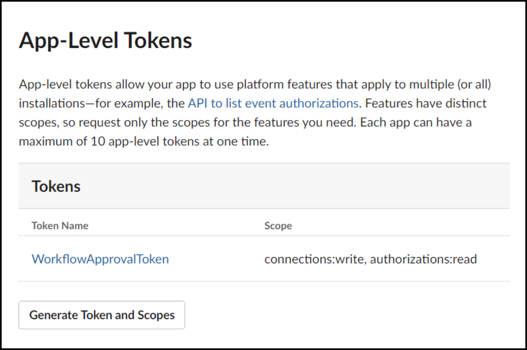
Task: Open the API to list event authorizations link
Action: point(273,103)
